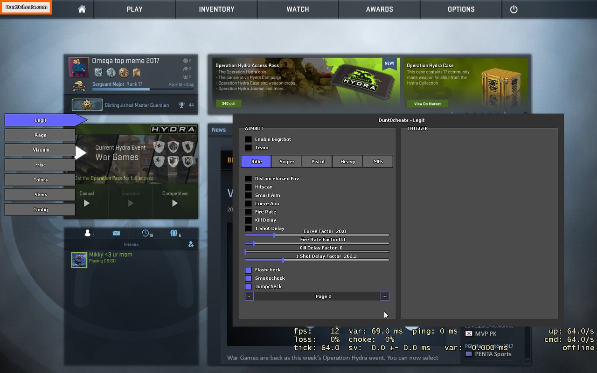
Task: Follow the Get the Operation Pass link
Action: (x=114, y=179)
